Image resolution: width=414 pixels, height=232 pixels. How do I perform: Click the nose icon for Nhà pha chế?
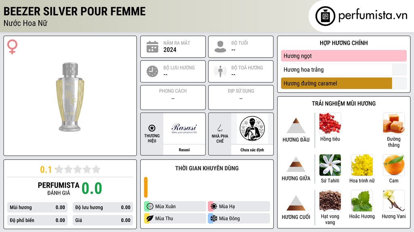[220, 128]
